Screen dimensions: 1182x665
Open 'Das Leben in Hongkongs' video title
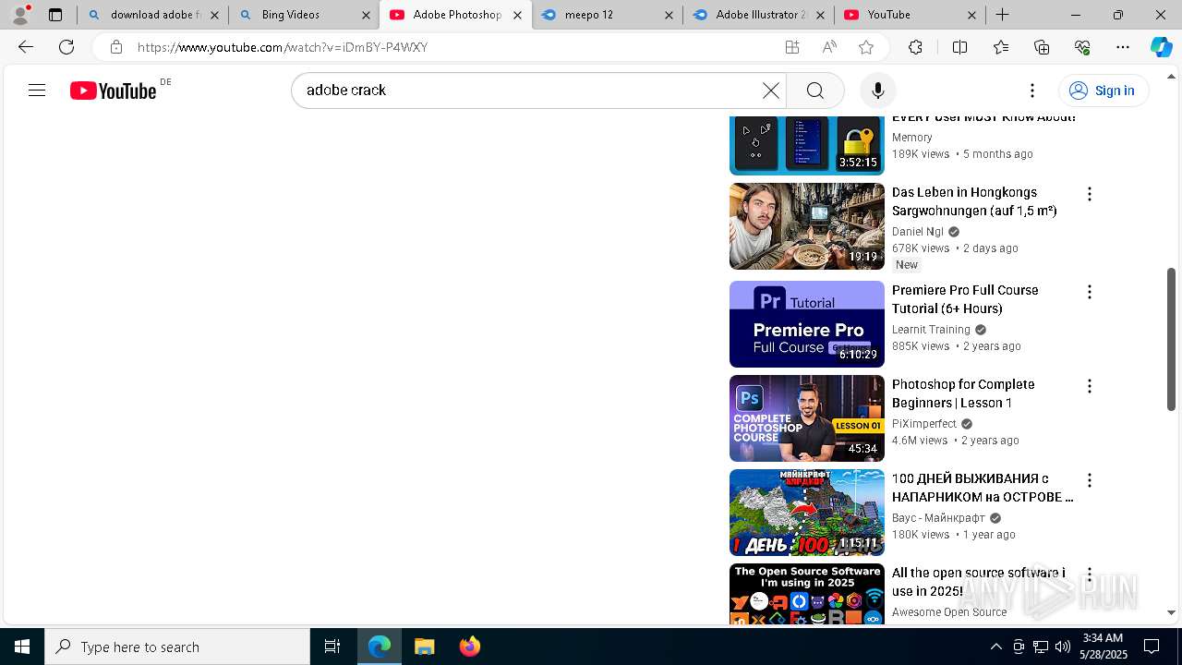pyautogui.click(x=974, y=201)
